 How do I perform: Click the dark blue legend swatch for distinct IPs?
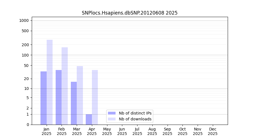[x=112, y=113]
